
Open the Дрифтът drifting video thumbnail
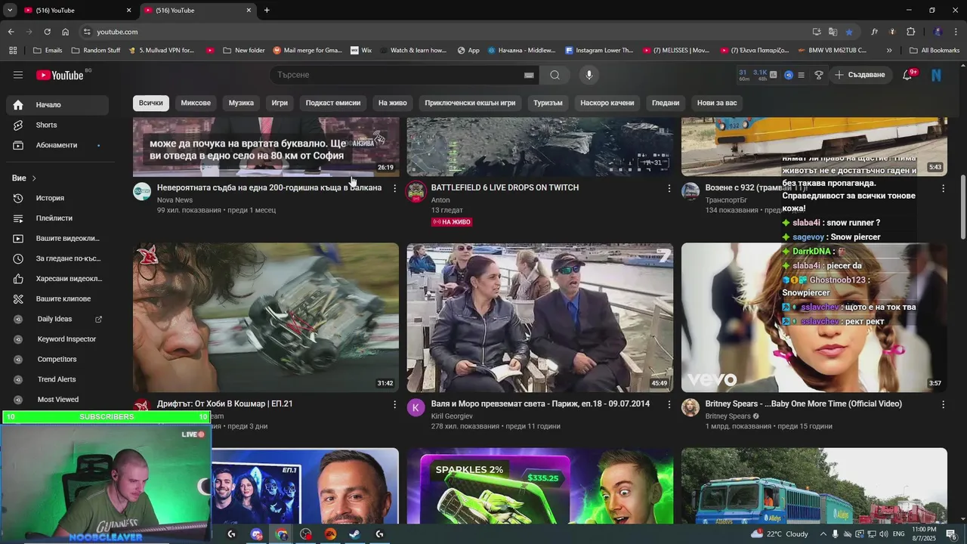click(266, 318)
